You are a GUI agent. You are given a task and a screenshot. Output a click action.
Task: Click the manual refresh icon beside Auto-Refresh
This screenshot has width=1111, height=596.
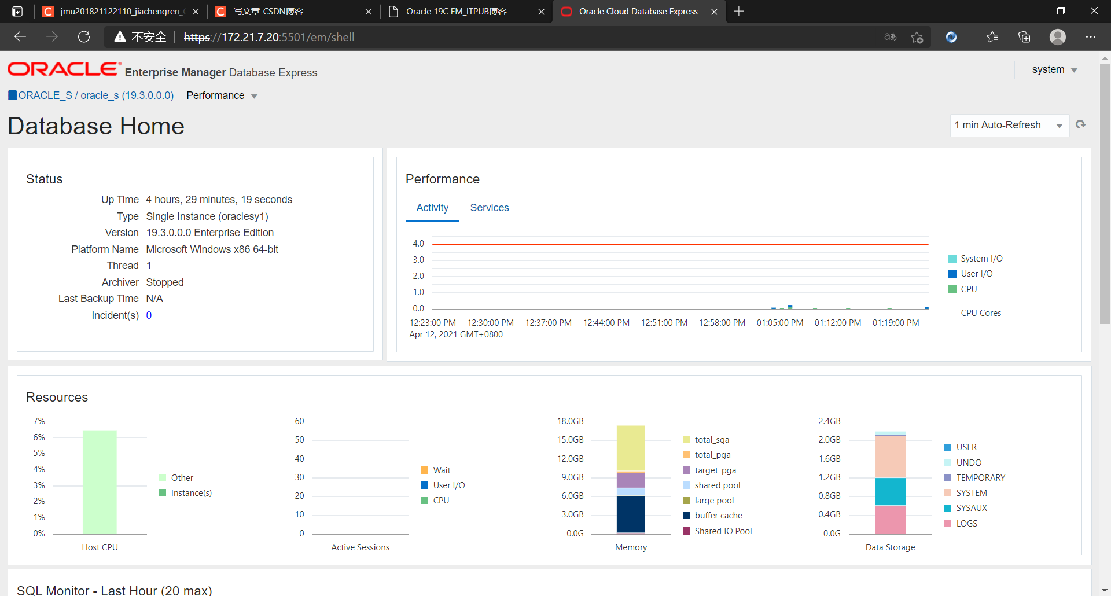[x=1081, y=124]
